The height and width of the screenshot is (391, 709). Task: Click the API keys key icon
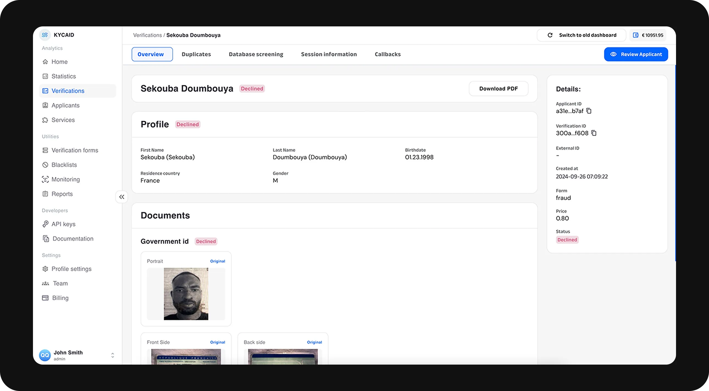click(45, 224)
